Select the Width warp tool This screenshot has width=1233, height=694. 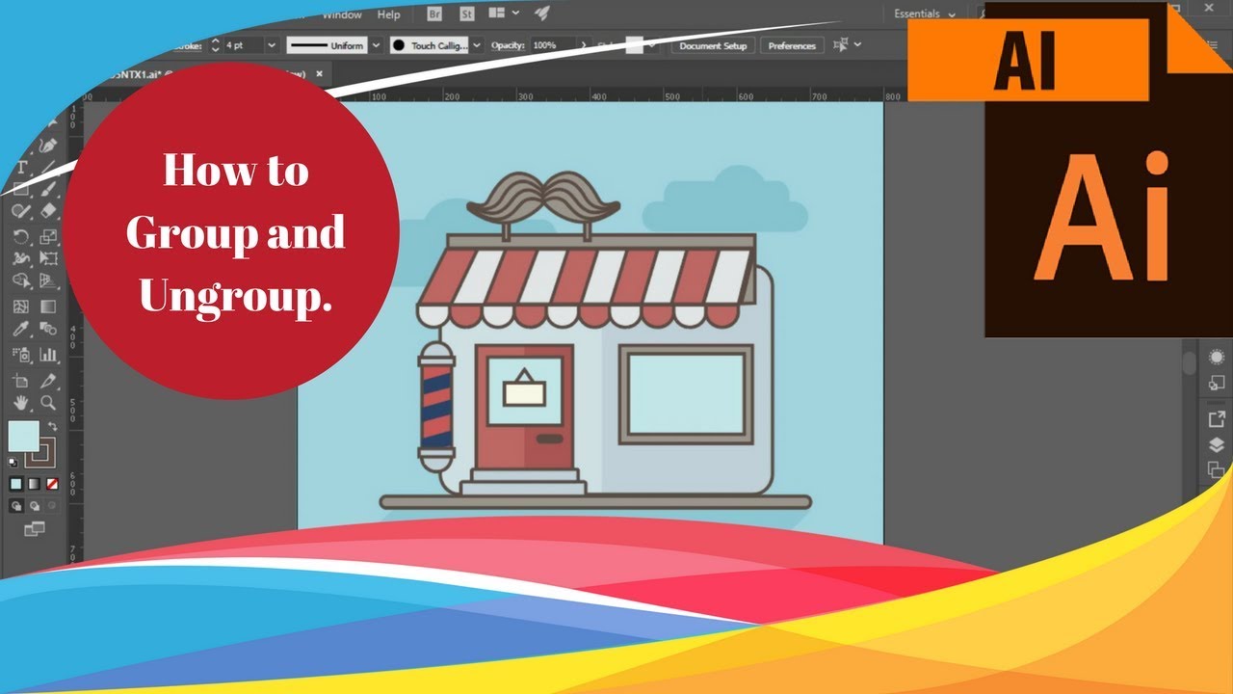point(21,258)
